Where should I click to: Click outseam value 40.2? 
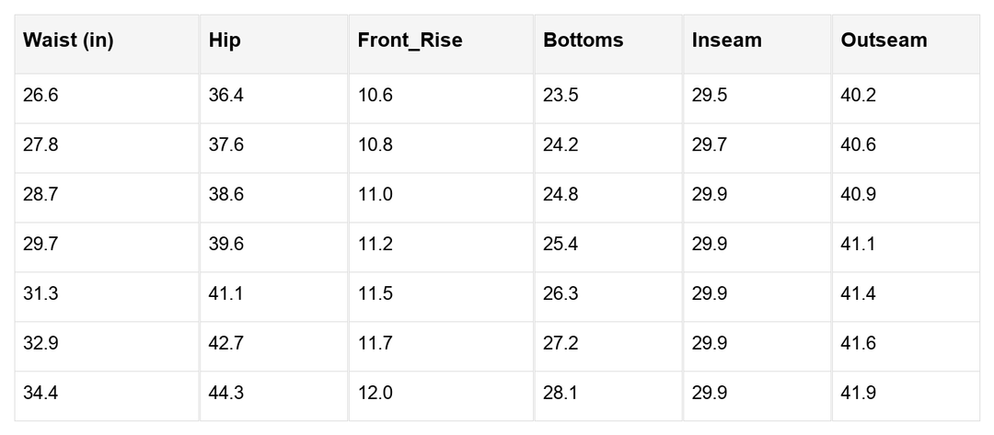[x=859, y=96]
